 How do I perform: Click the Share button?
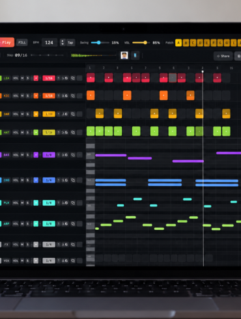tap(223, 56)
